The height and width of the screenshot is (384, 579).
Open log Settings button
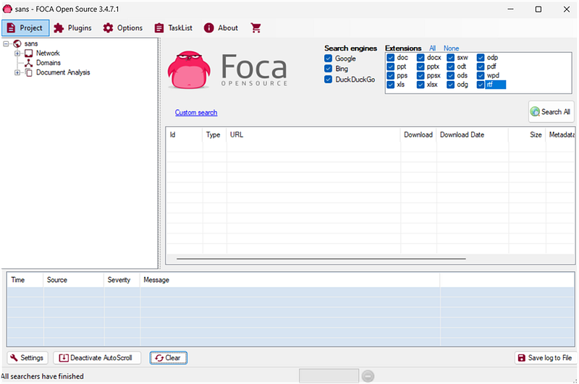pyautogui.click(x=28, y=358)
